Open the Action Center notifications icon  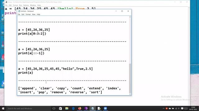pyautogui.click(x=182, y=109)
